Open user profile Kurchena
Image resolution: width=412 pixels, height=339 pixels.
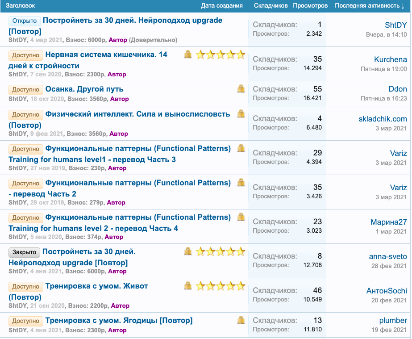tap(390, 59)
